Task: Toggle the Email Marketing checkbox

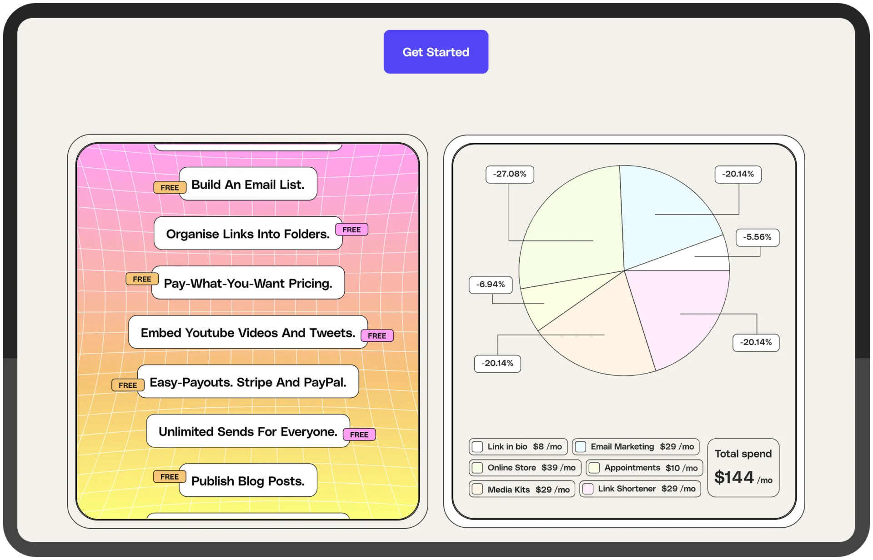Action: [x=581, y=447]
